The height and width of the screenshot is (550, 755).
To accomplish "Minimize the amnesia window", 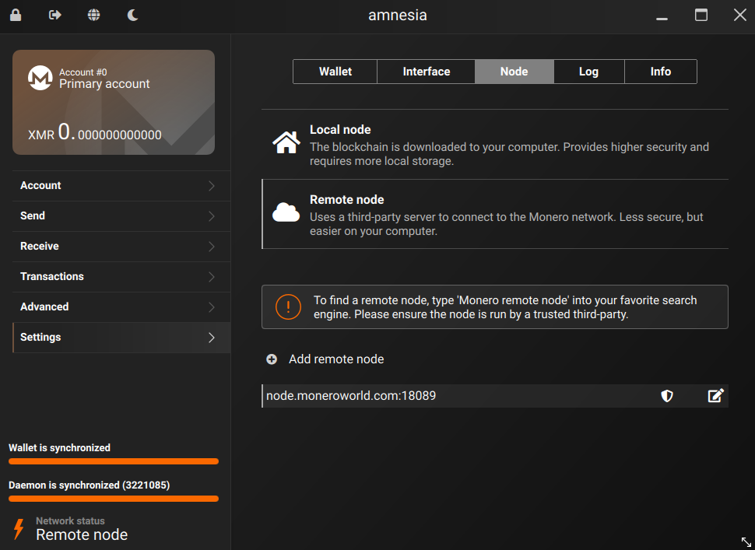I will point(662,19).
